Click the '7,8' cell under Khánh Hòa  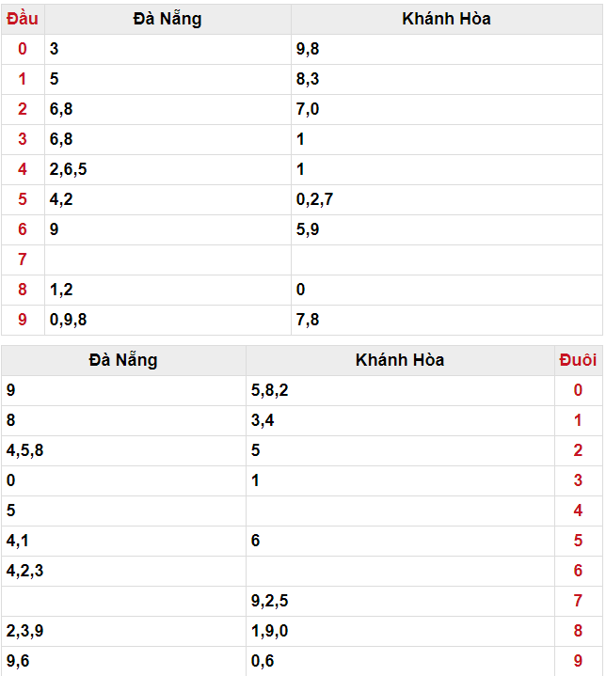308,321
